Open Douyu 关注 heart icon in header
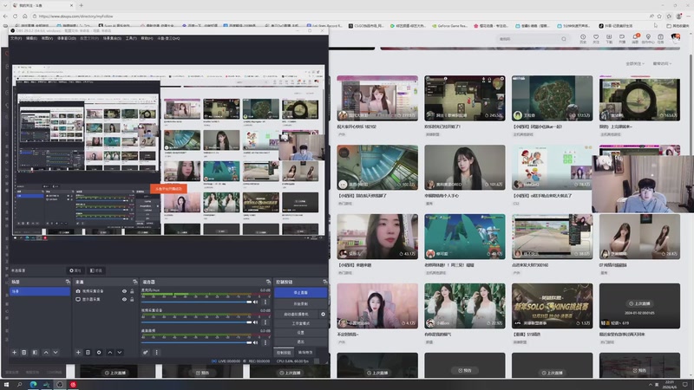The image size is (694, 390). pos(596,38)
